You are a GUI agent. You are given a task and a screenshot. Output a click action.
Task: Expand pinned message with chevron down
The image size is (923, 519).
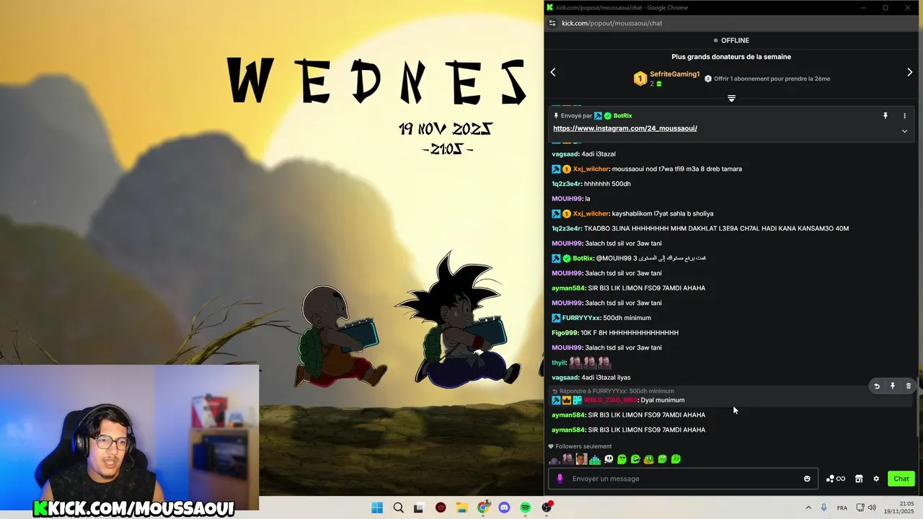904,131
